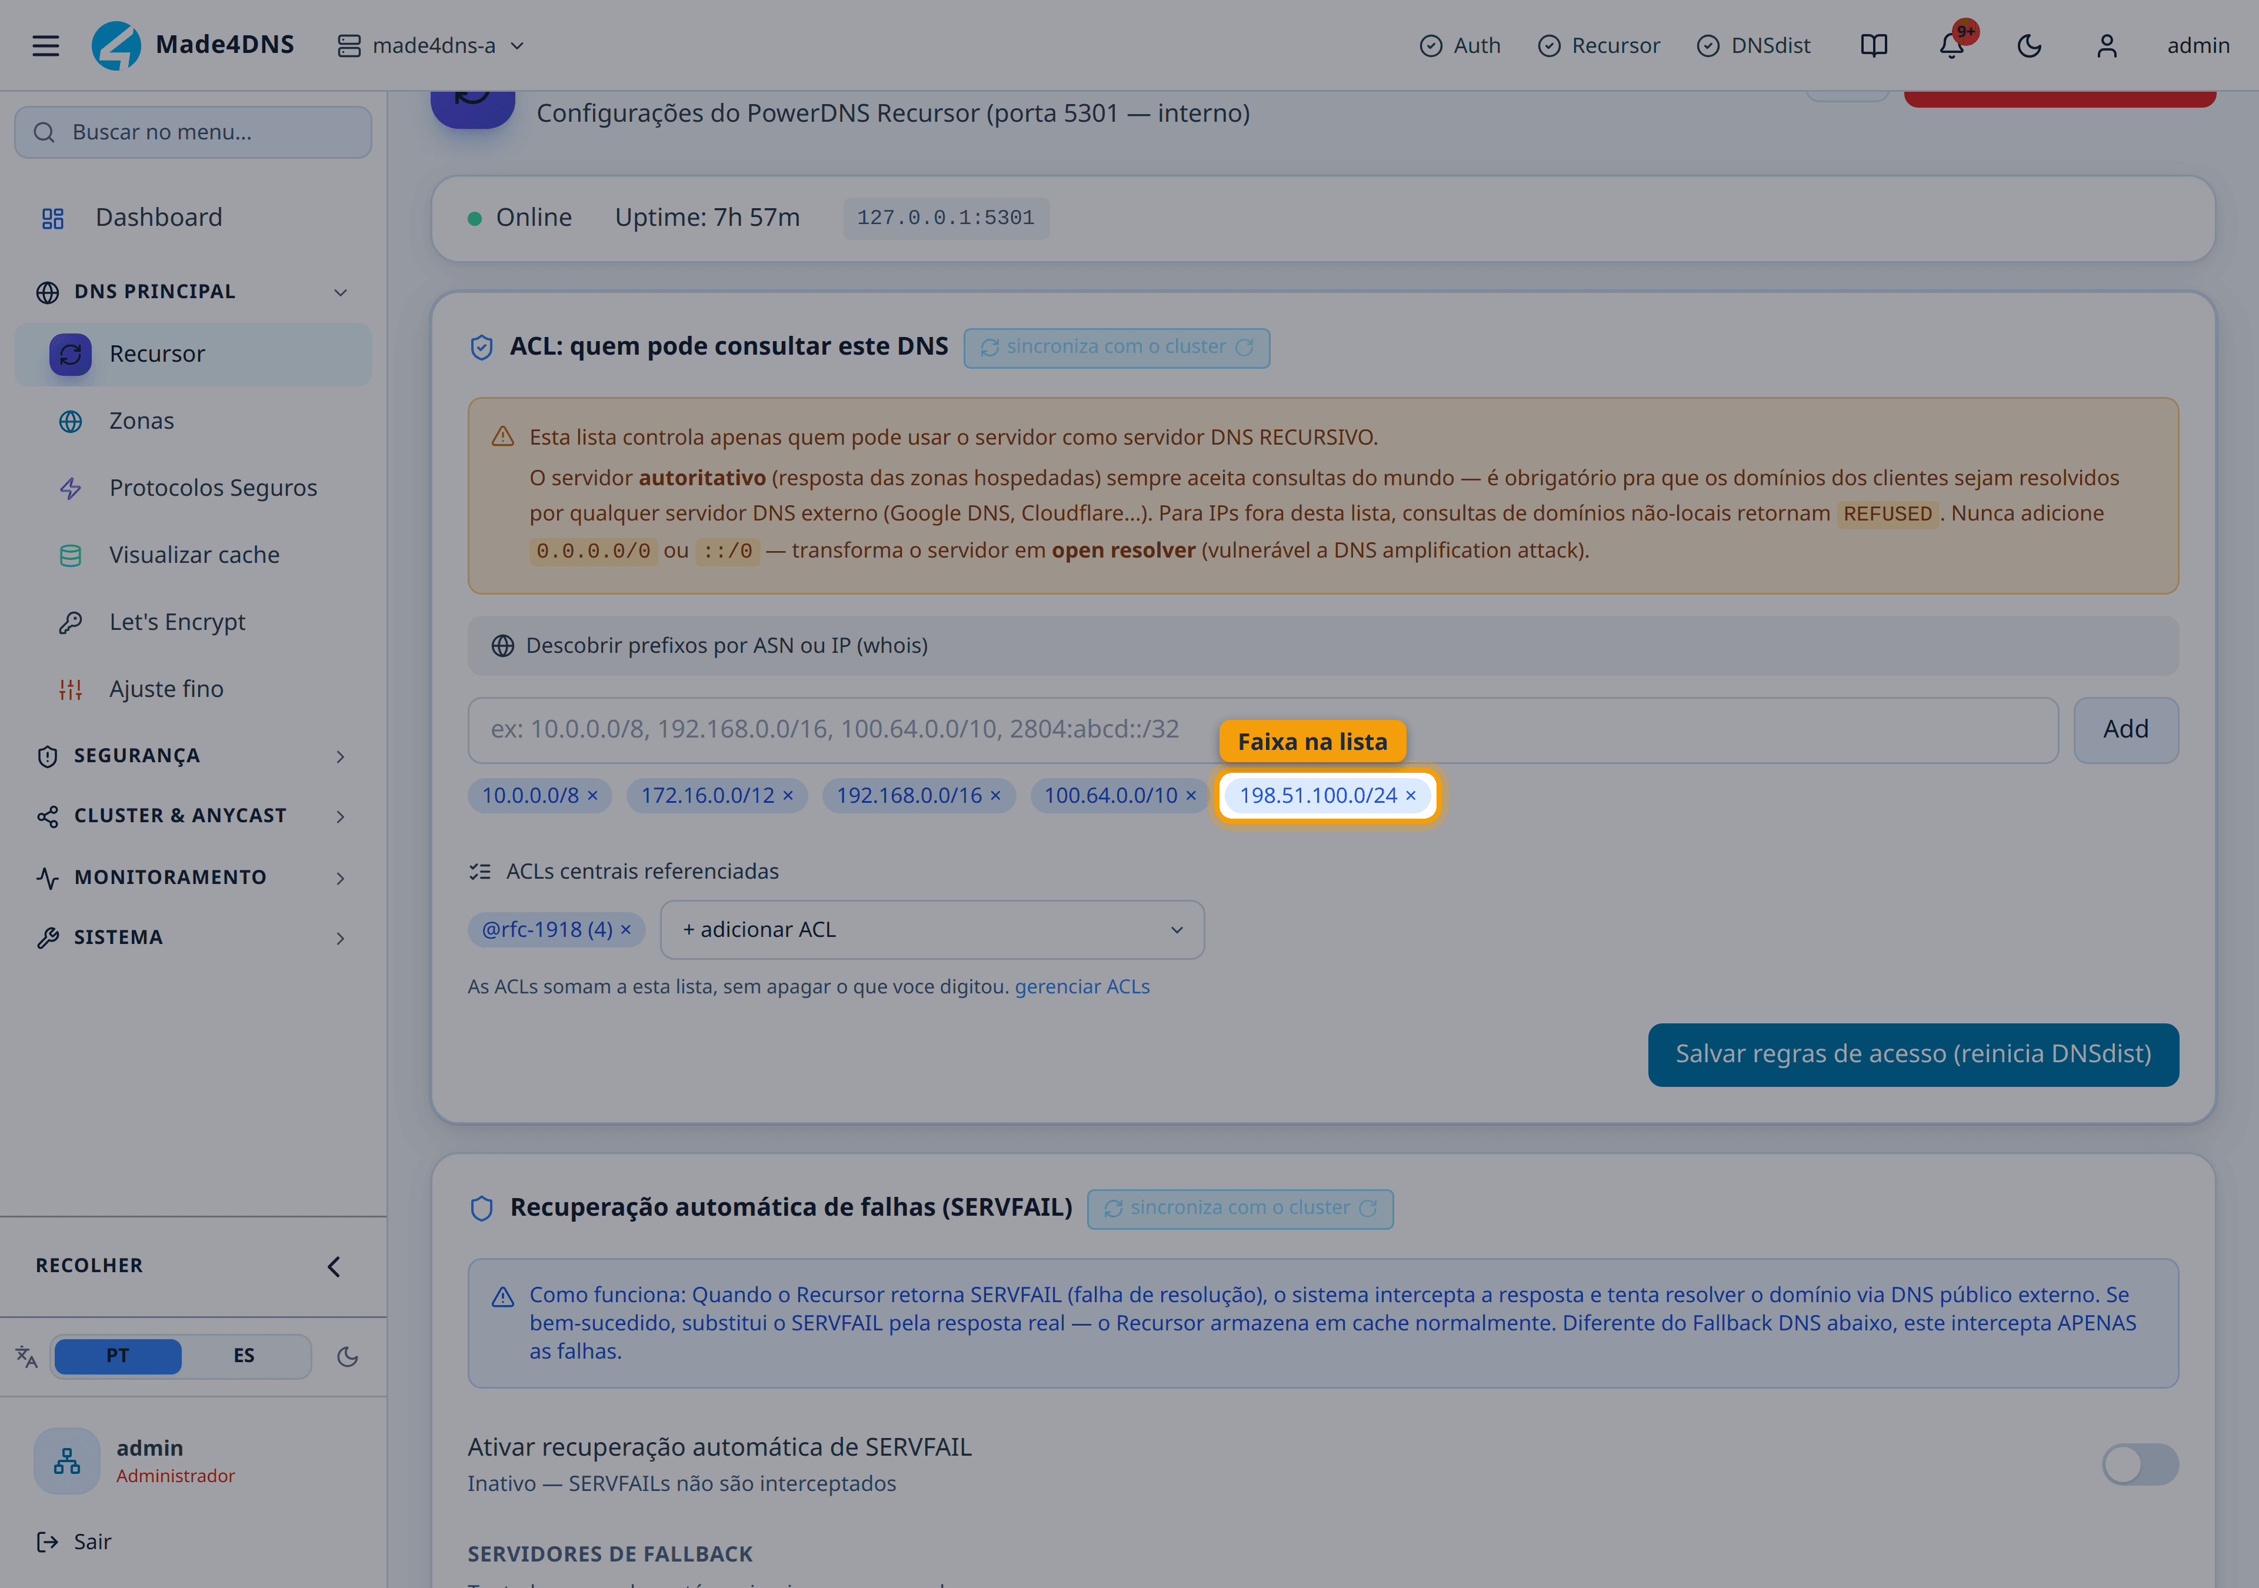
Task: Expand the MONITORAMENTO section
Action: (x=193, y=877)
